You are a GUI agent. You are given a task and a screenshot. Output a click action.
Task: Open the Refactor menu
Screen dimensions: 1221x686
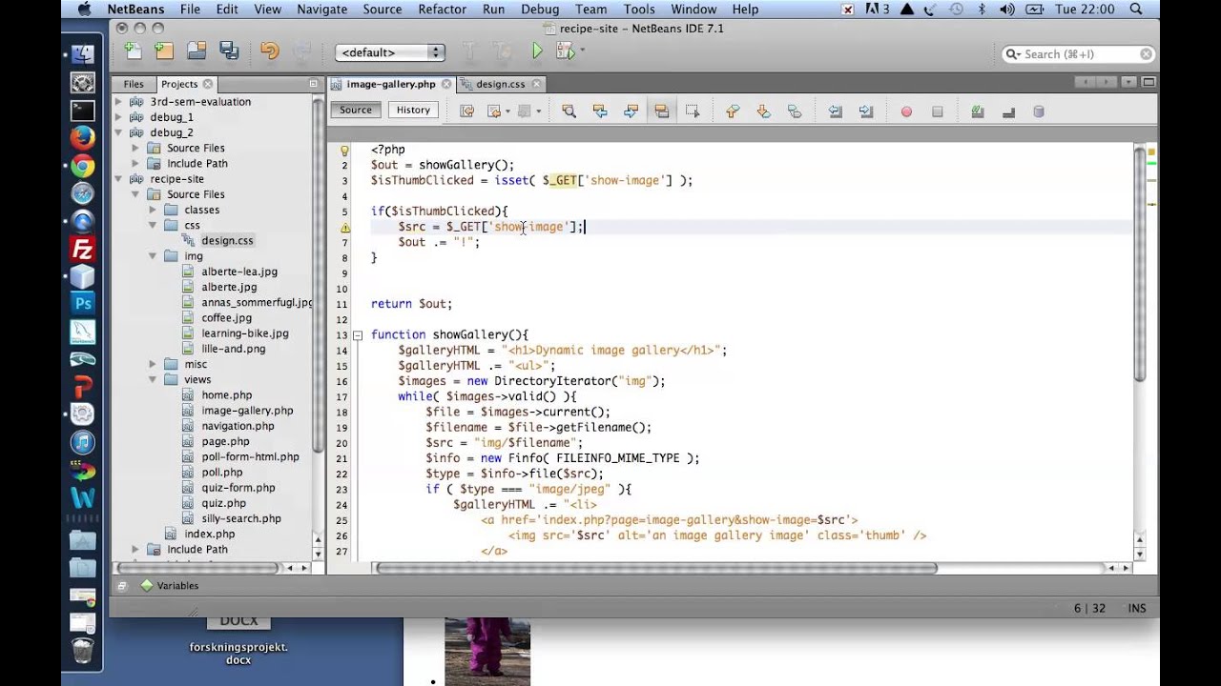point(442,10)
